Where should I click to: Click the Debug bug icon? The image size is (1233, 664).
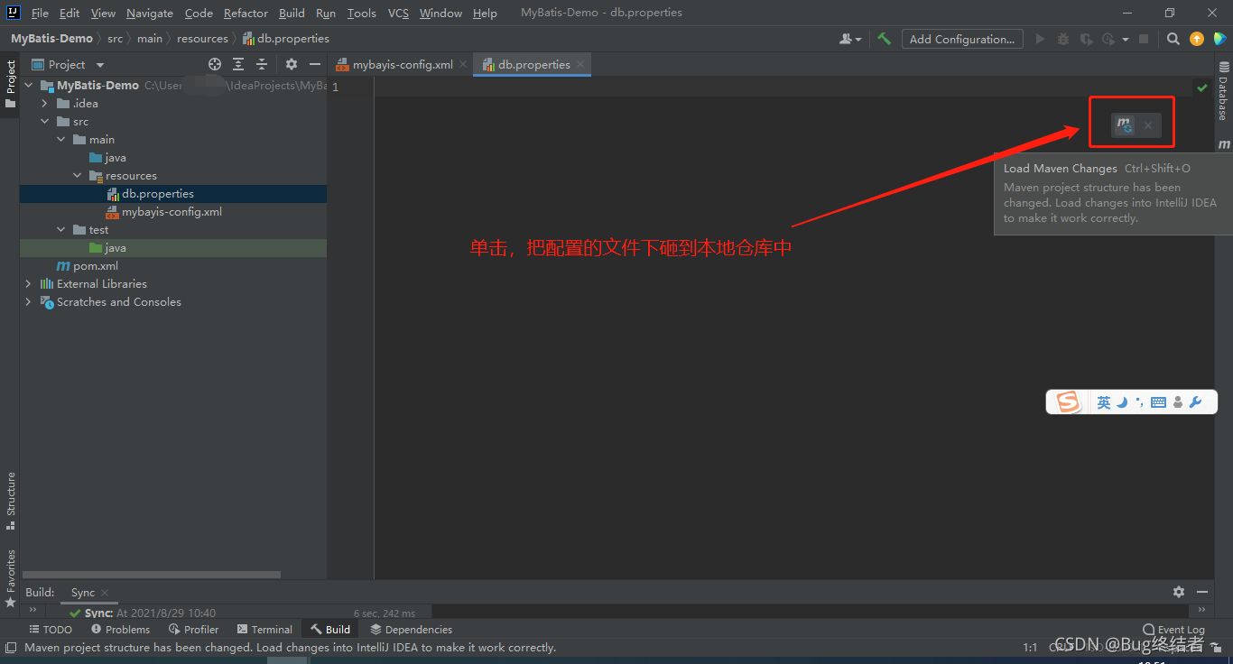pos(1063,39)
